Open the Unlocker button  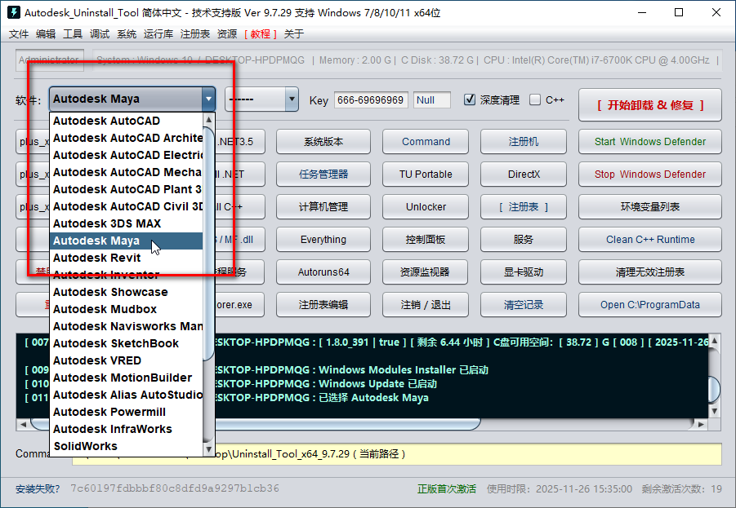[426, 206]
